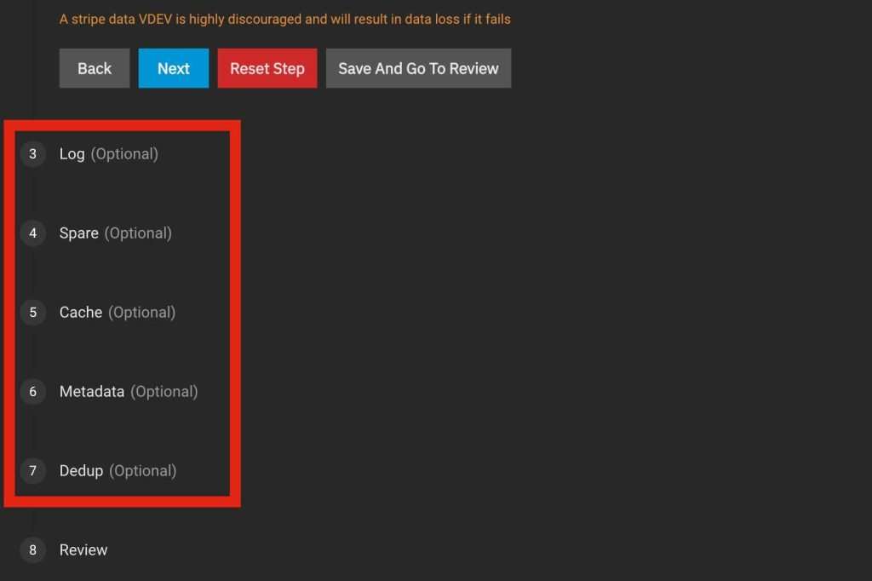Viewport: 872px width, 581px height.
Task: Jump to the Review step label
Action: [83, 550]
